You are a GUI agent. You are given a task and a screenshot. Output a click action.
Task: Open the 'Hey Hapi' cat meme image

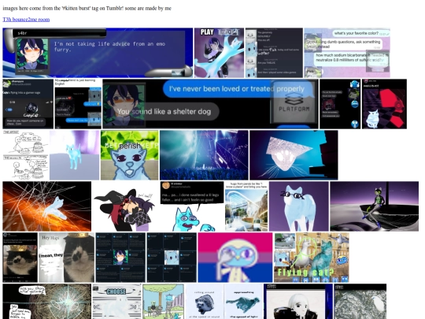[x=66, y=258]
